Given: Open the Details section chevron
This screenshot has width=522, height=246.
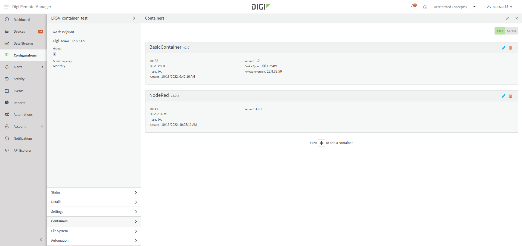Looking at the screenshot, I should [x=136, y=202].
